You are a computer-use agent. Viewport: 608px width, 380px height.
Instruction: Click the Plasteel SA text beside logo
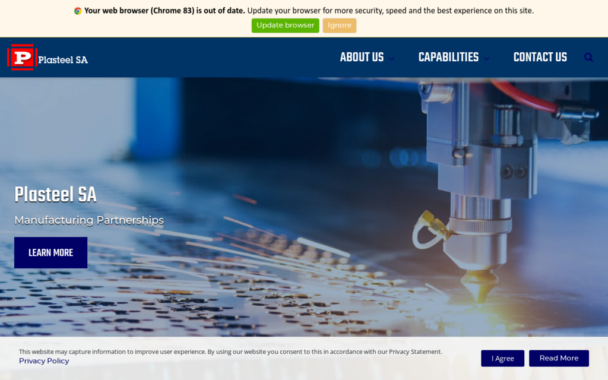[x=63, y=59]
